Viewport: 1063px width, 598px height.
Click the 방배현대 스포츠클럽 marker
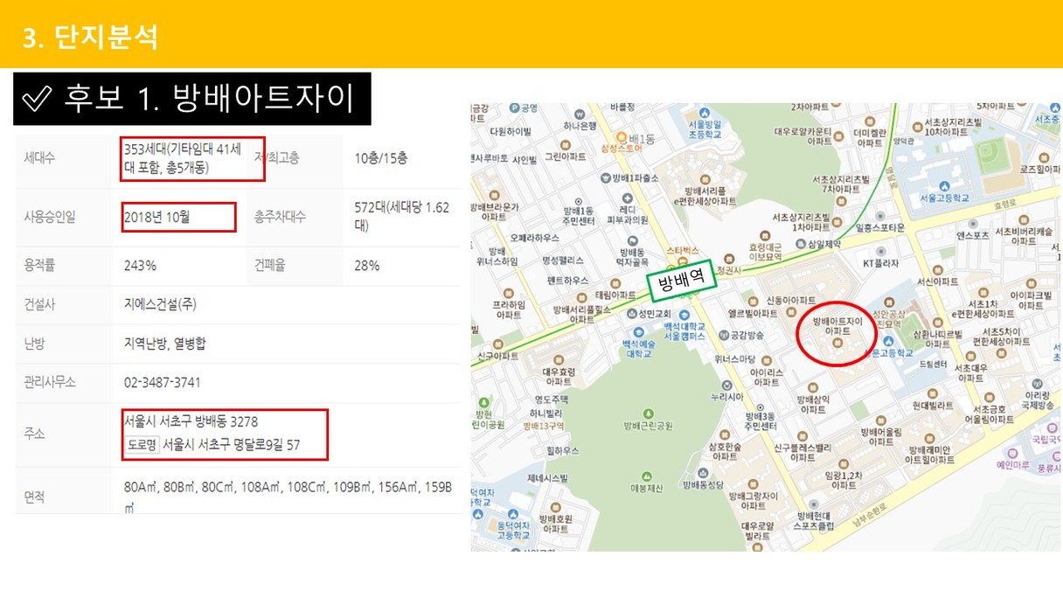coord(814,504)
